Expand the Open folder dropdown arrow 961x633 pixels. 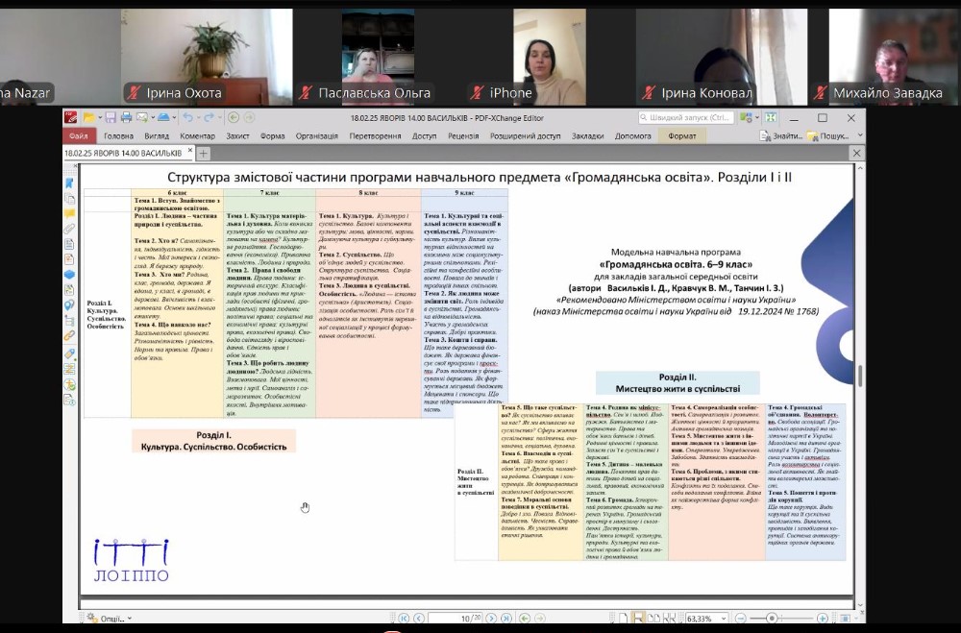pyautogui.click(x=99, y=118)
